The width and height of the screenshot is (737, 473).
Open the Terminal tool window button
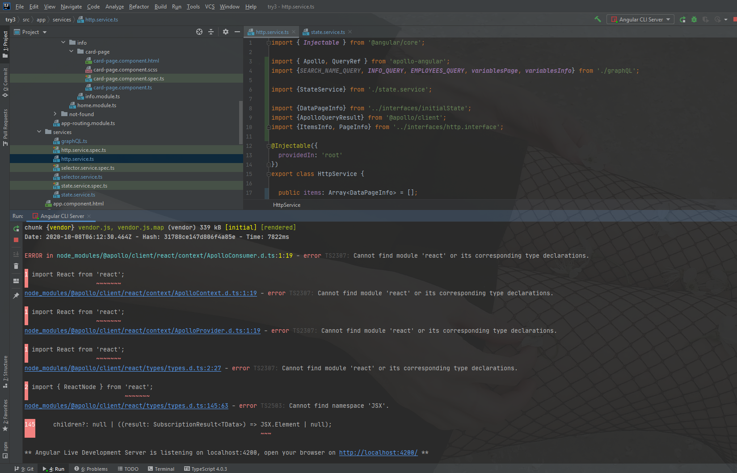point(161,469)
